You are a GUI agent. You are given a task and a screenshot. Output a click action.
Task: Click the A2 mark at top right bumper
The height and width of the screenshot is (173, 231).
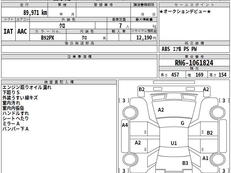[x=206, y=89]
